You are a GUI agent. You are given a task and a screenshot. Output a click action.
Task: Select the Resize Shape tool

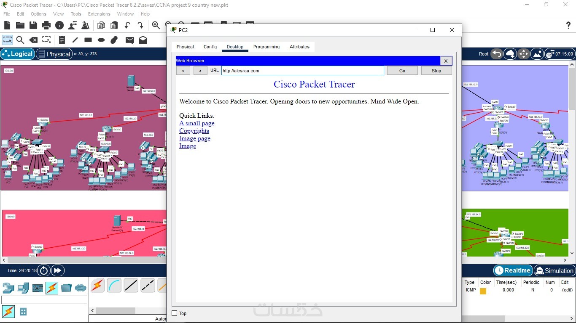46,40
